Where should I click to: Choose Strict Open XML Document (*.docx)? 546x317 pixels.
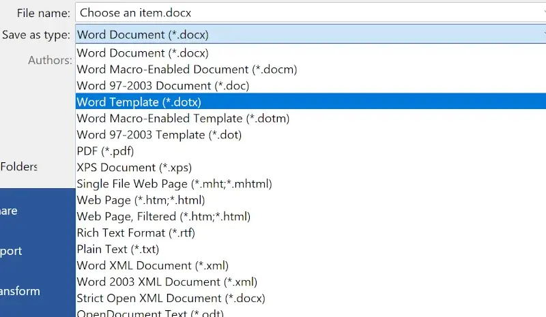point(171,299)
